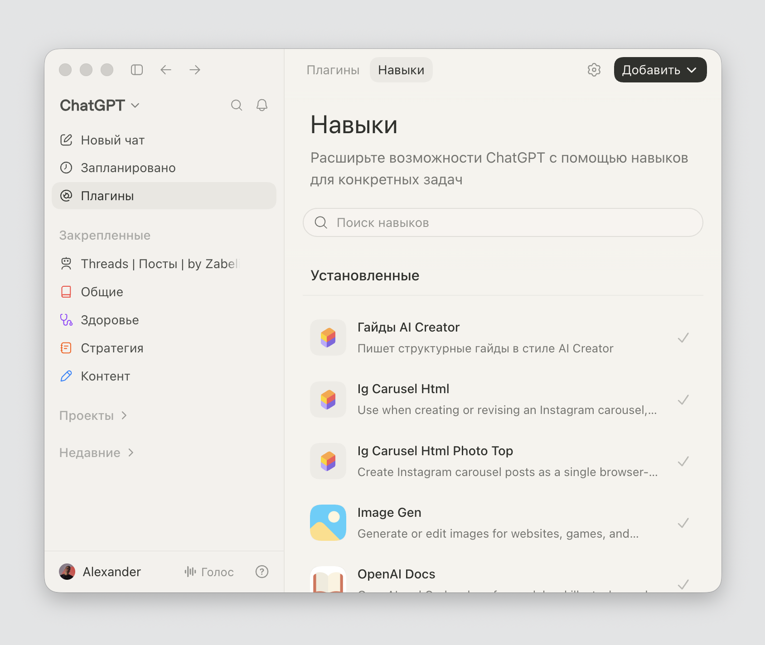
Task: Click the Закрепленные section label
Action: [x=105, y=235]
